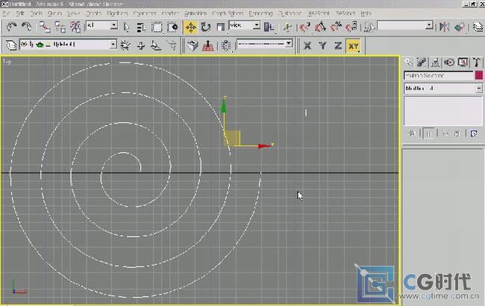The width and height of the screenshot is (485, 306).
Task: Toggle the Spinner Snap button
Action: [351, 27]
